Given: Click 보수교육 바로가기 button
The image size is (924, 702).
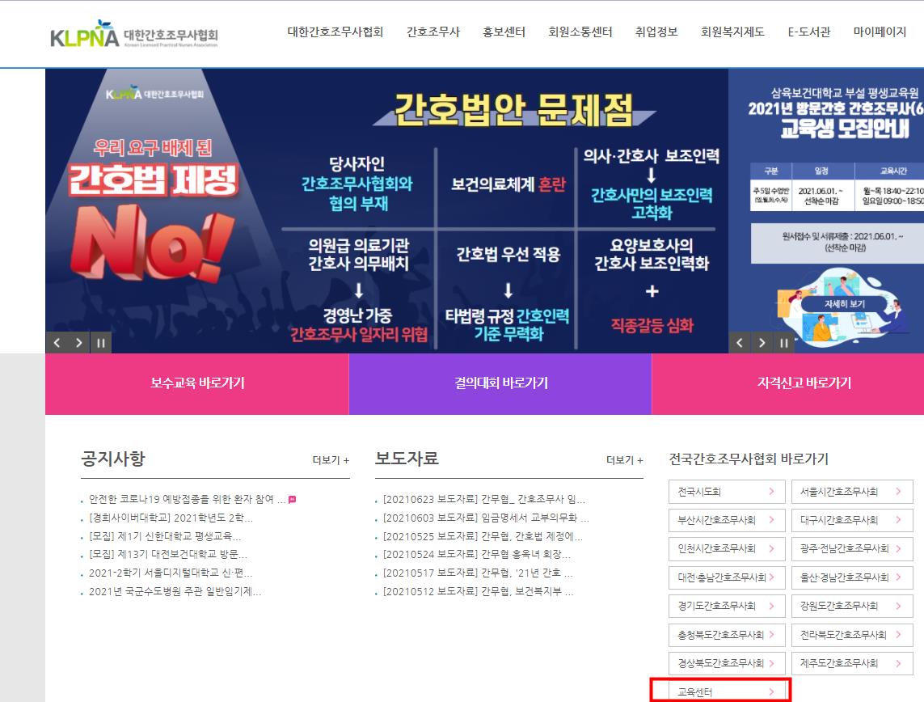Looking at the screenshot, I should click(196, 383).
